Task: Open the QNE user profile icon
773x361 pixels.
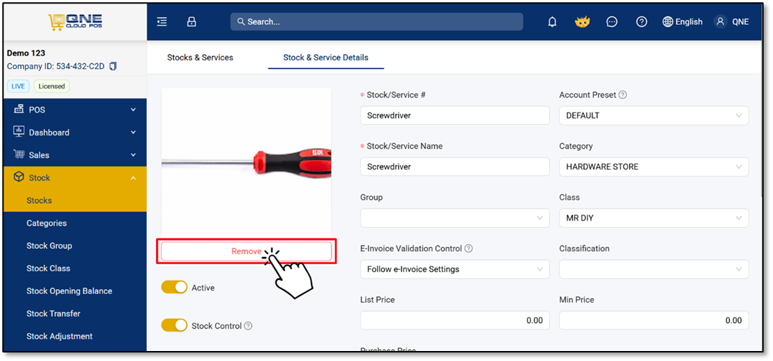Action: pos(721,21)
